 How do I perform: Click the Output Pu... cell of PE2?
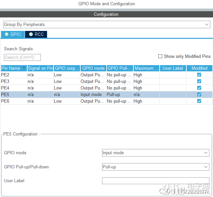click(93, 75)
